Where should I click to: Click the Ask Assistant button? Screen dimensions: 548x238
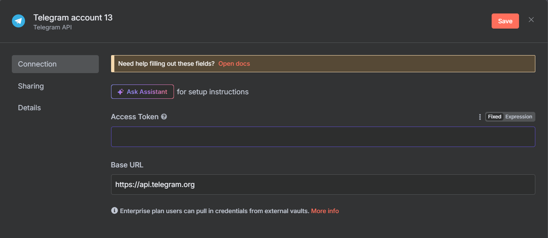click(143, 92)
